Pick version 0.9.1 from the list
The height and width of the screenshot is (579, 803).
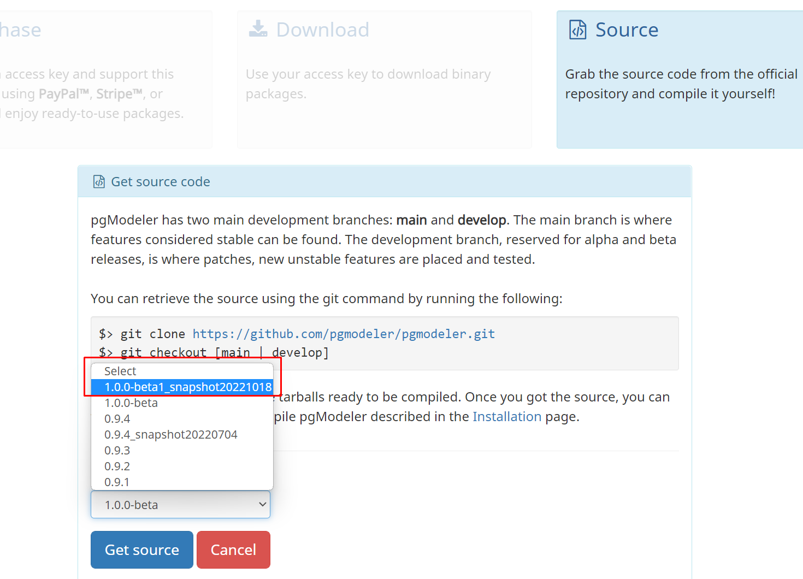[x=182, y=482]
